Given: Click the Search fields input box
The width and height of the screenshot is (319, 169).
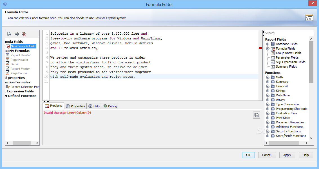Looking at the screenshot, I should (x=289, y=33).
